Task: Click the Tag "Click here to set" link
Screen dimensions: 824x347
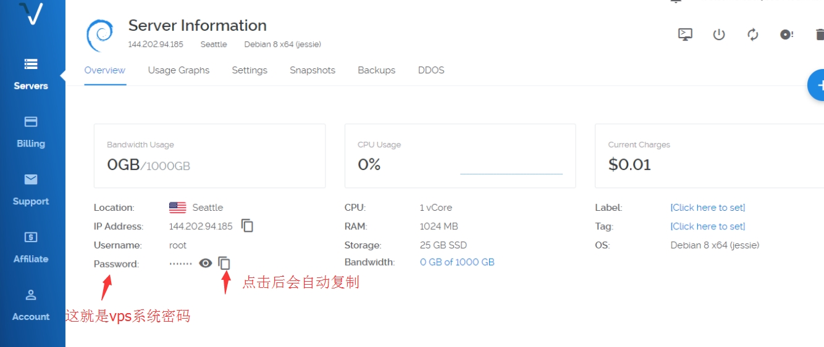Action: [708, 226]
